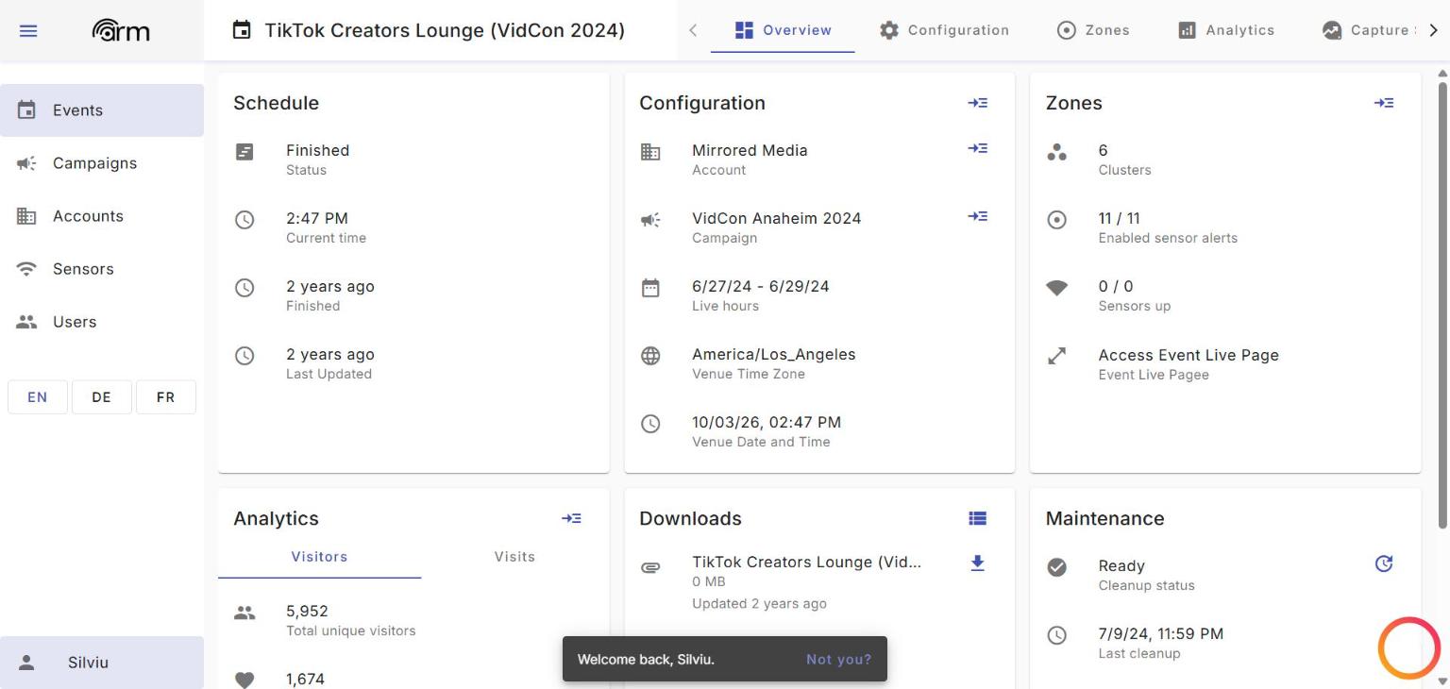The image size is (1450, 689).
Task: Click "6/27/24 - 6/29/24" live hours value
Action: point(760,286)
